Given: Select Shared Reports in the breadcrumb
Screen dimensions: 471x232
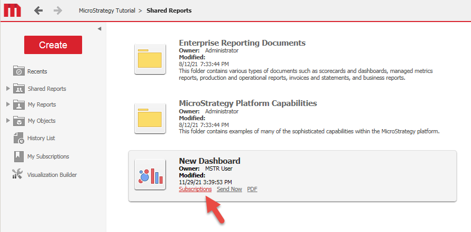Looking at the screenshot, I should [x=169, y=10].
